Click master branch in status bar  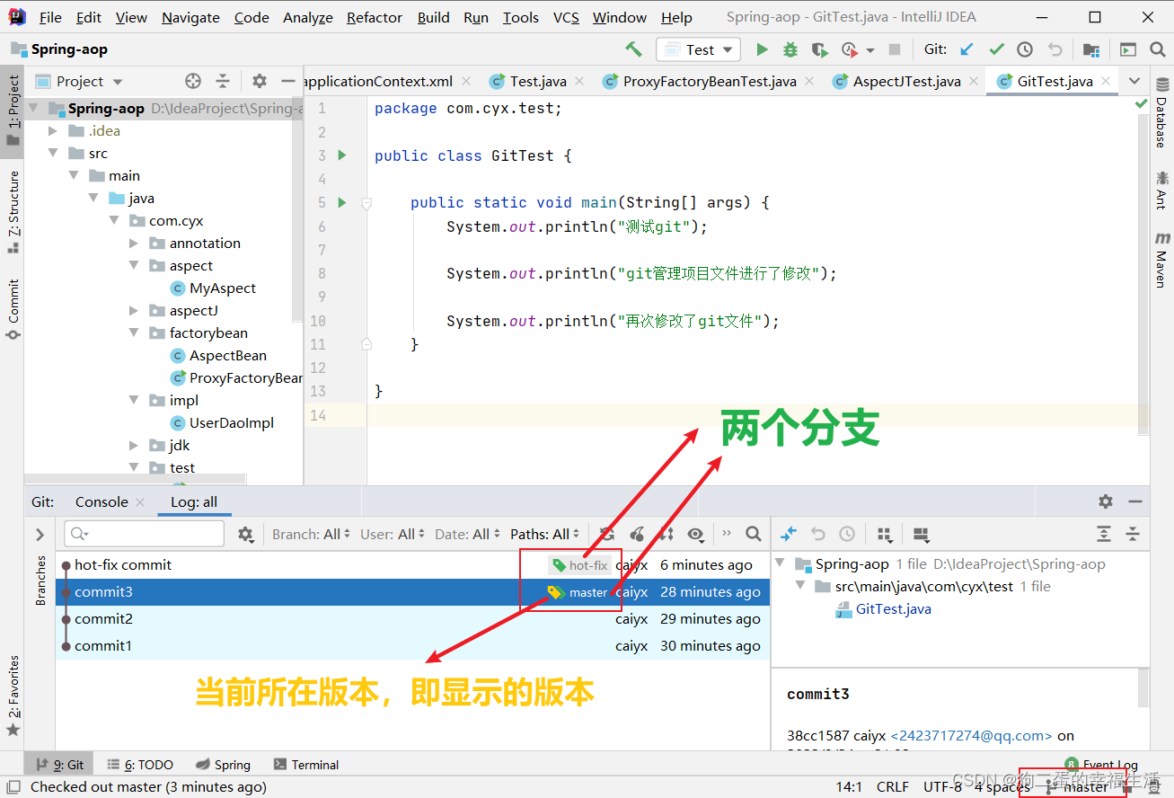1077,787
